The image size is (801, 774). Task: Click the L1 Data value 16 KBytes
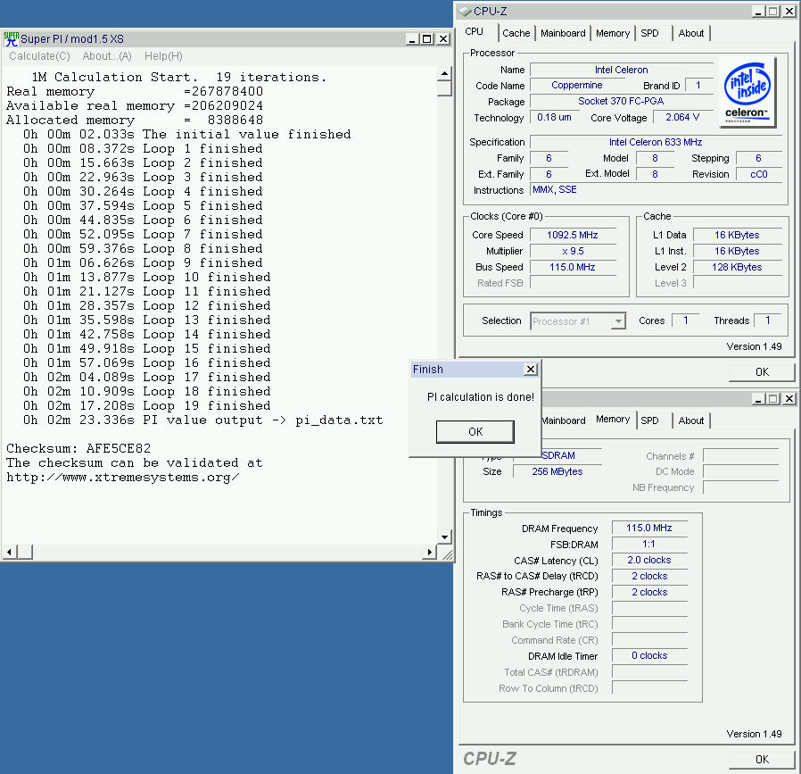coord(737,235)
